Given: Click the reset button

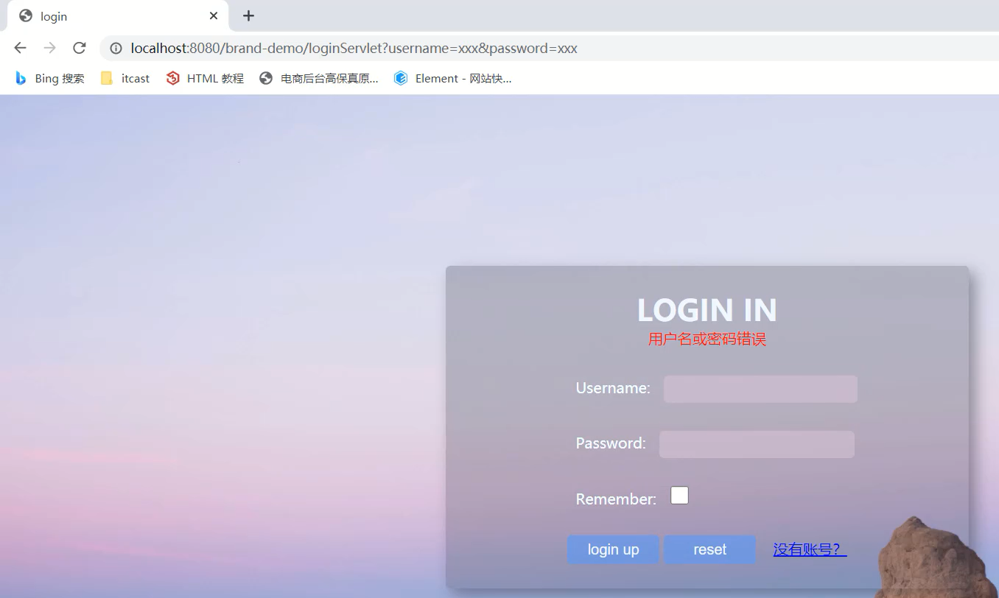Looking at the screenshot, I should (x=709, y=549).
